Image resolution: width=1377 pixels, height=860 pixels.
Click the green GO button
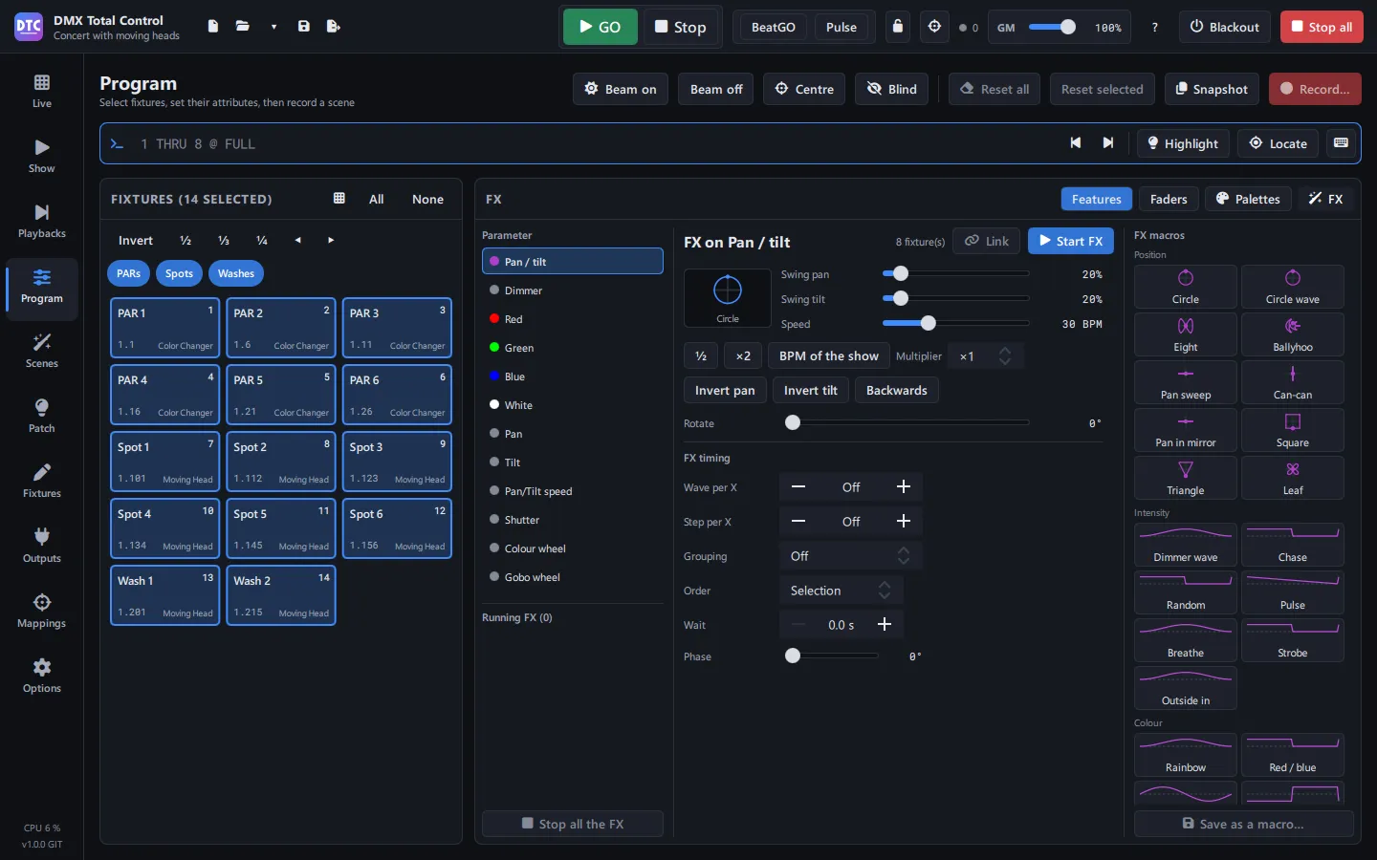pyautogui.click(x=601, y=27)
